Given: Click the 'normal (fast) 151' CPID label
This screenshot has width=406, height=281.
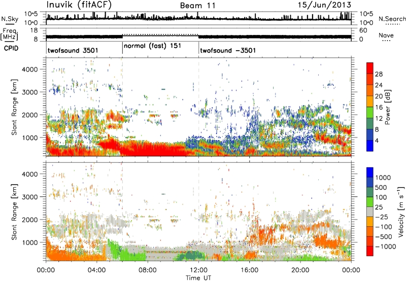Looking at the screenshot, I should pyautogui.click(x=152, y=46).
